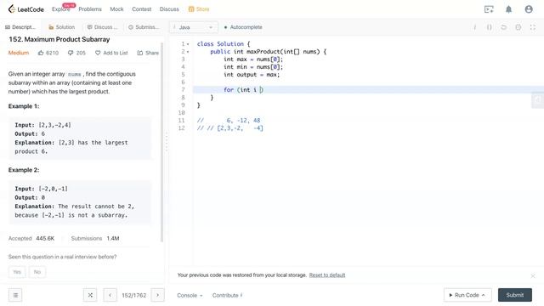Expand the Console panel
Image resolution: width=544 pixels, height=306 pixels.
point(190,295)
